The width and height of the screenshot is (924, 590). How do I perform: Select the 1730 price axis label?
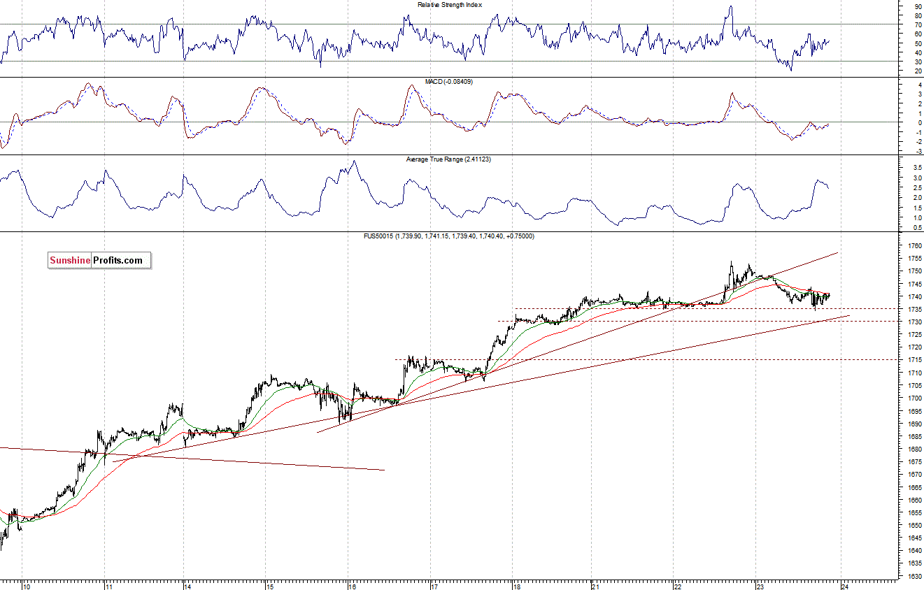916,322
